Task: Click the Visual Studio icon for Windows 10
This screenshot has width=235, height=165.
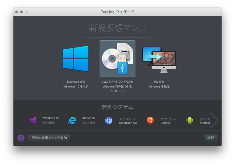Action: pos(33,120)
